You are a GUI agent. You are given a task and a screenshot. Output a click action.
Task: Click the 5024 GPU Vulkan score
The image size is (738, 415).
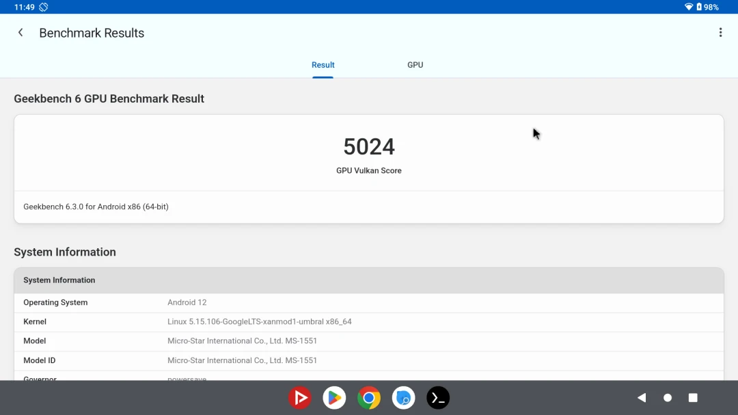pyautogui.click(x=369, y=147)
